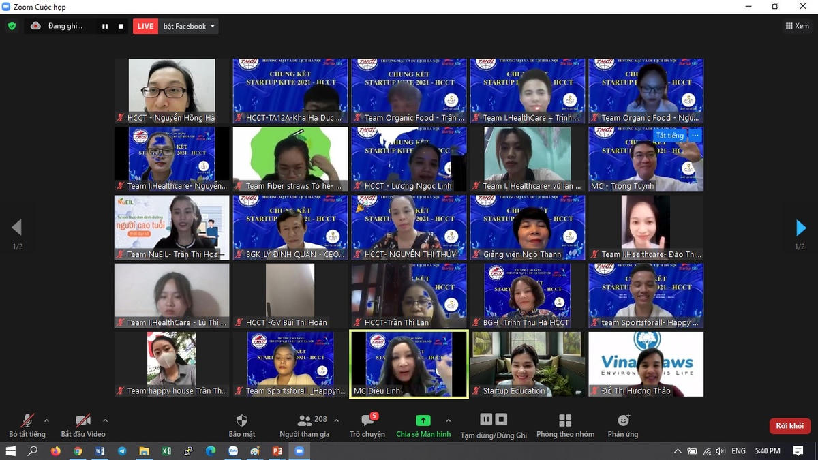The width and height of the screenshot is (818, 460).
Task: Leave the meeting with Rời khỏi
Action: click(x=789, y=425)
